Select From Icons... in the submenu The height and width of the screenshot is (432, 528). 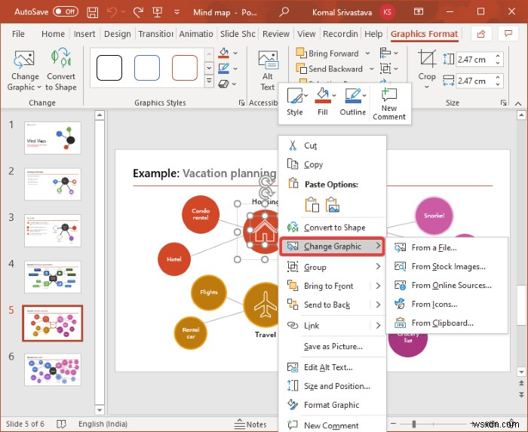point(447,304)
